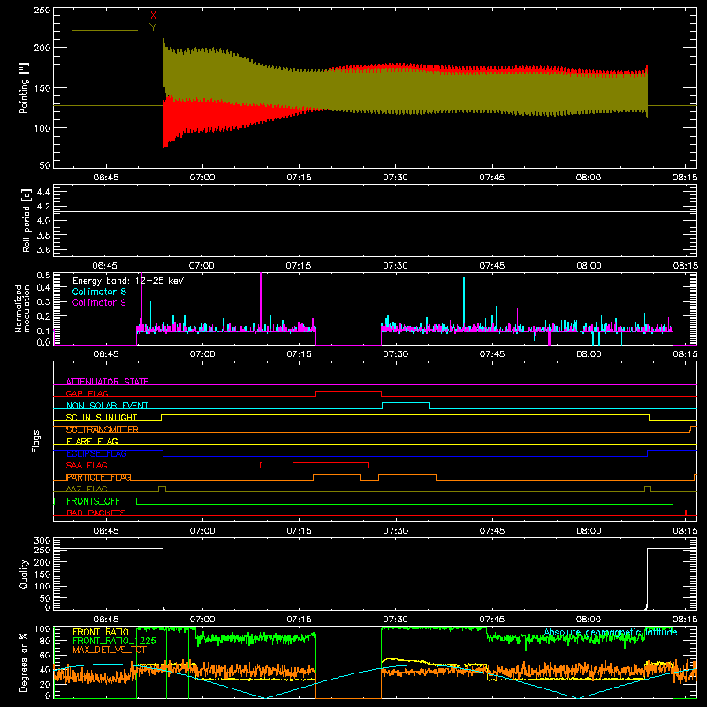Select the BAD_PACKETS label
This screenshot has width=707, height=707.
tap(96, 513)
